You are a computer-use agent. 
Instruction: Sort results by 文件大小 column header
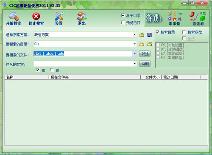[x=151, y=77]
